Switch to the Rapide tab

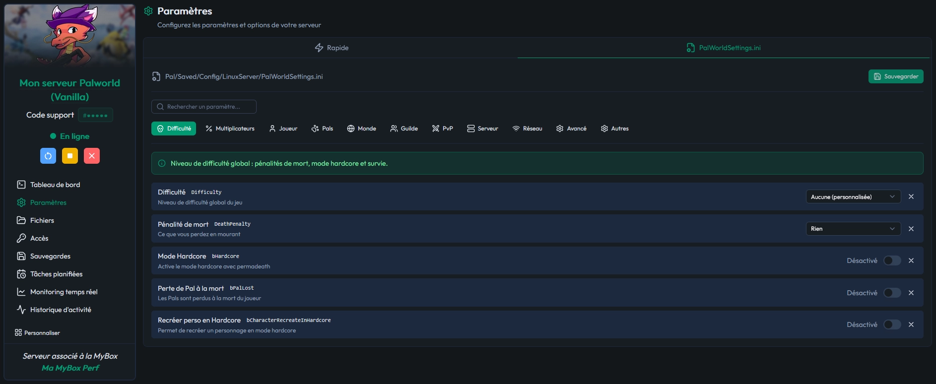[332, 48]
